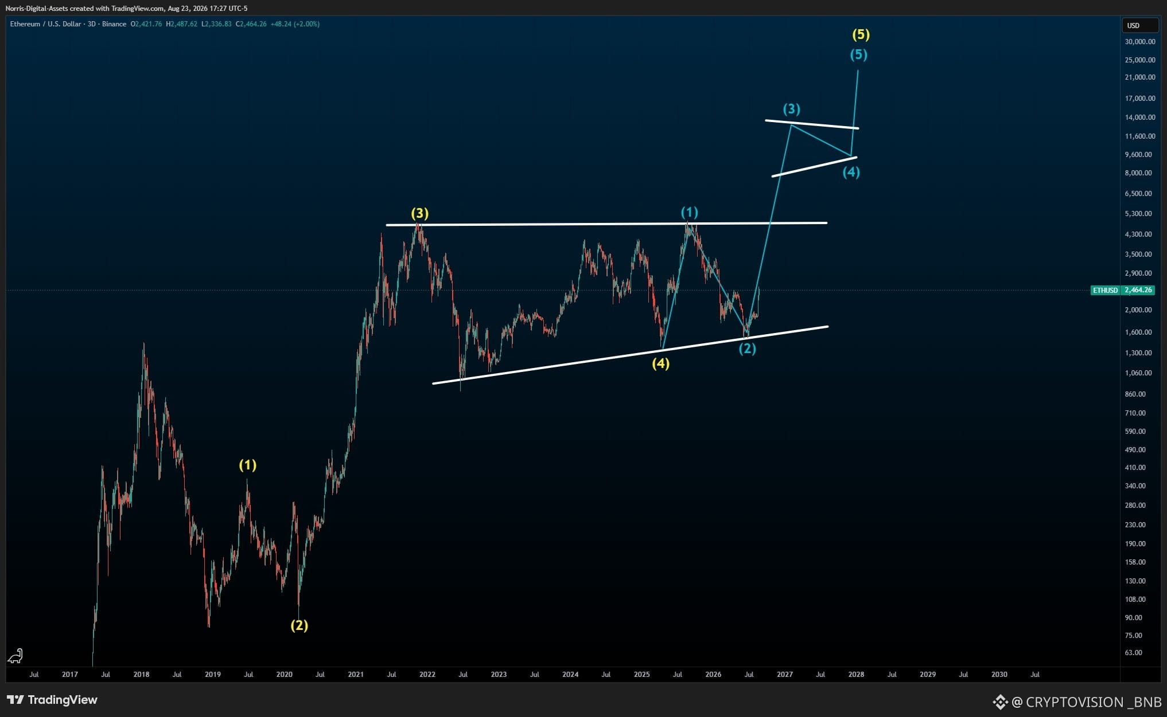Click the 4,300.00 price scale label
Viewport: 1167px width, 717px height.
1139,234
